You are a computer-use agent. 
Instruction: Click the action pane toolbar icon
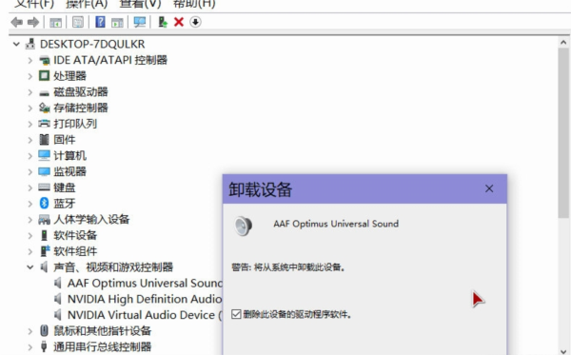pyautogui.click(x=117, y=23)
